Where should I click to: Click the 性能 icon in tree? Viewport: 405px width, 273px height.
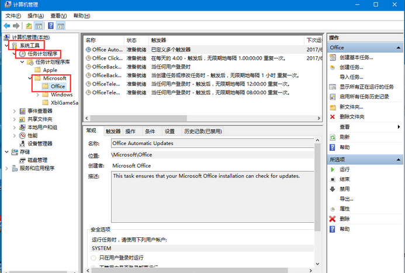[22, 136]
